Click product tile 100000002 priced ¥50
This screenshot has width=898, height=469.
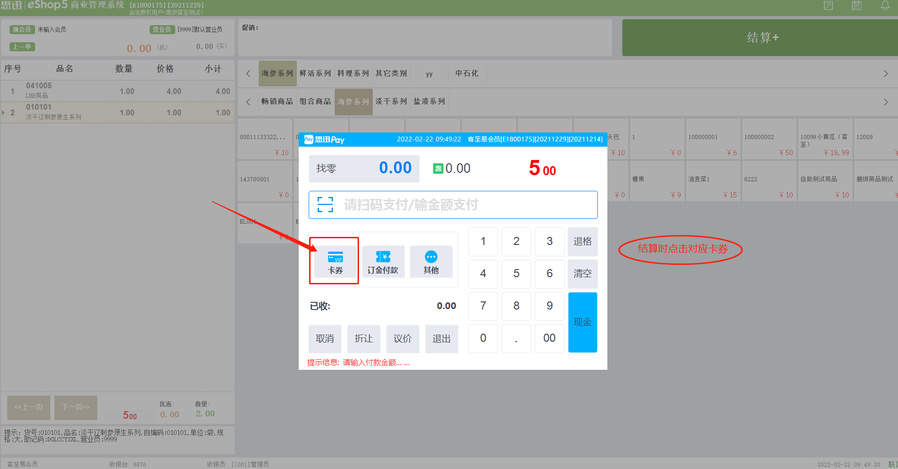[x=769, y=139]
